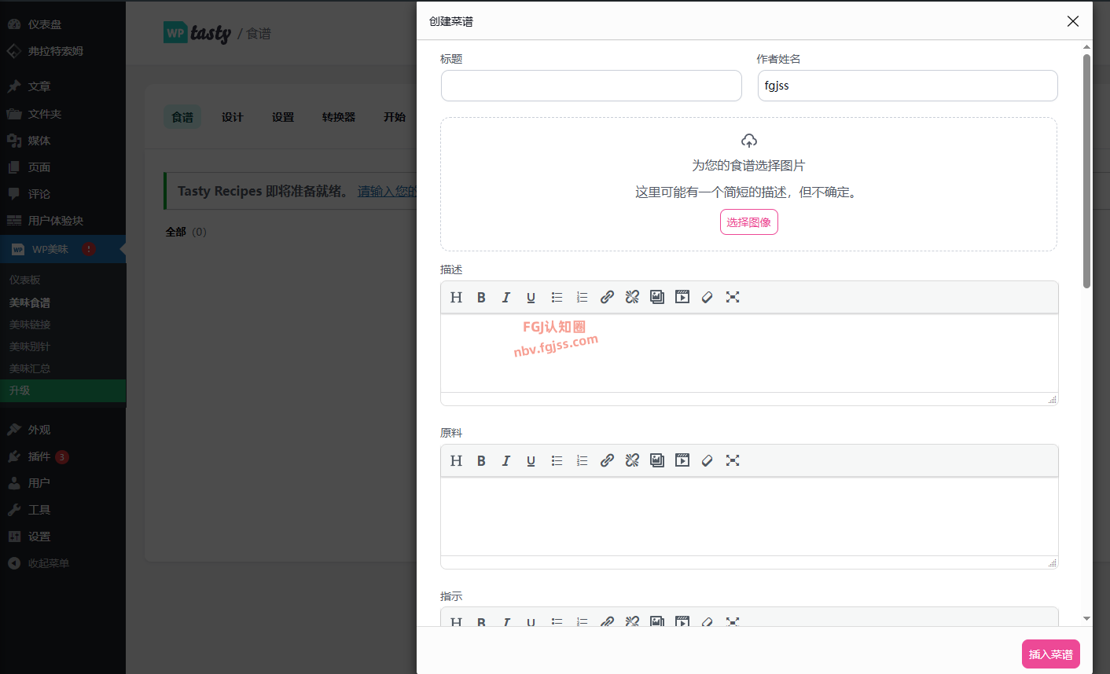Remove link using unlink icon in 原料 toolbar
This screenshot has height=674, width=1110.
(632, 460)
